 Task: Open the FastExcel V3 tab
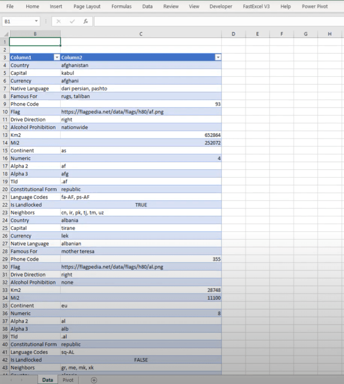pyautogui.click(x=256, y=6)
